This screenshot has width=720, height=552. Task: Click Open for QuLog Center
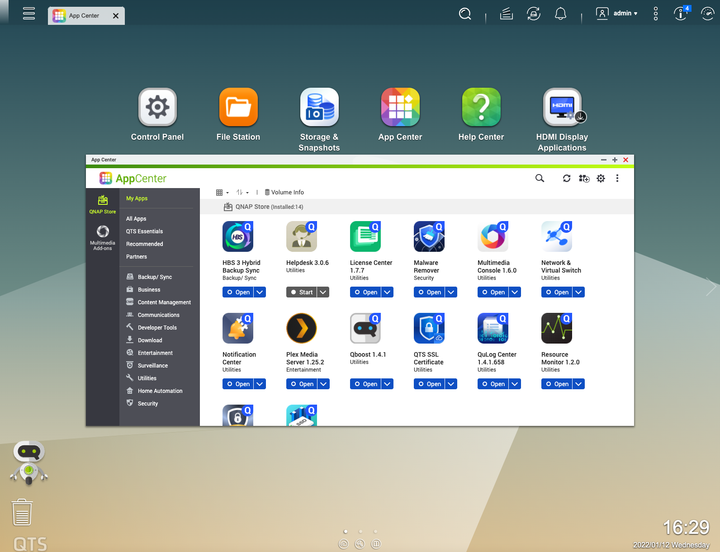(x=493, y=384)
